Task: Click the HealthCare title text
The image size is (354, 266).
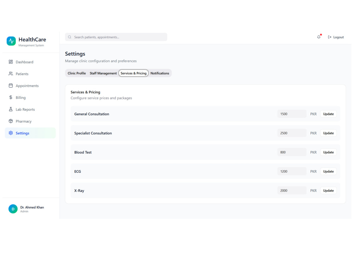Action: pos(32,40)
